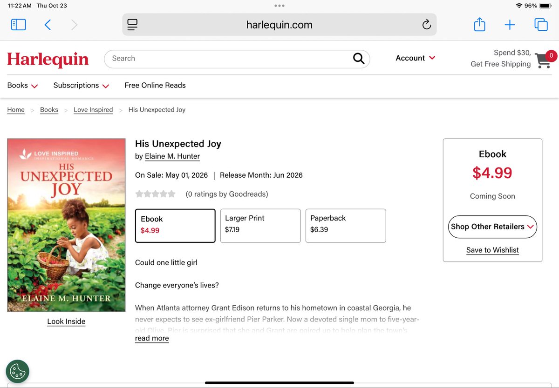The image size is (559, 388).
Task: Click the Books breadcrumb link
Action: click(x=49, y=110)
